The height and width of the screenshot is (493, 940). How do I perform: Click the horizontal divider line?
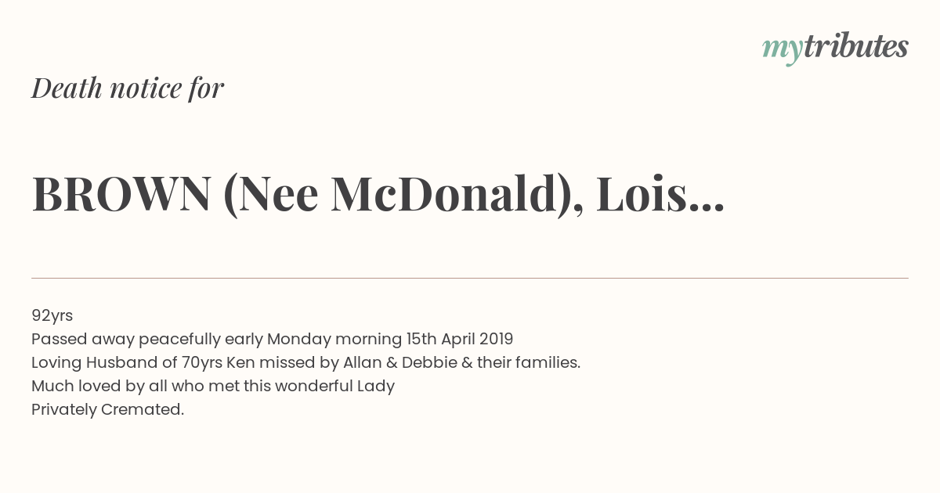point(470,278)
